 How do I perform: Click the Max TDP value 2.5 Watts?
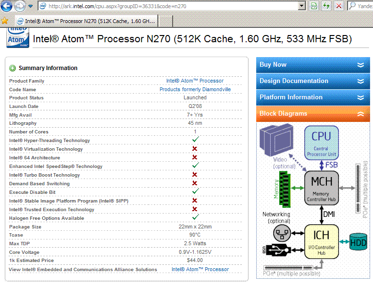point(195,243)
